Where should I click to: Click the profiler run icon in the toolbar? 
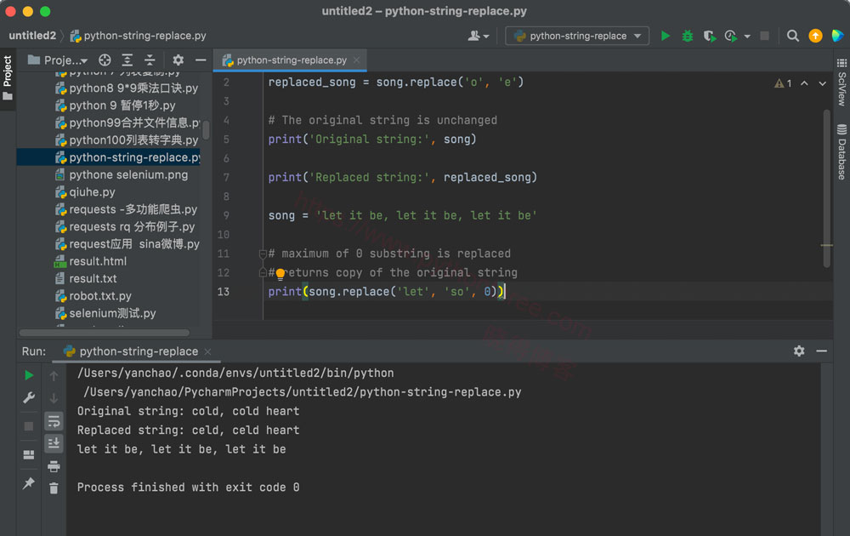tap(731, 36)
